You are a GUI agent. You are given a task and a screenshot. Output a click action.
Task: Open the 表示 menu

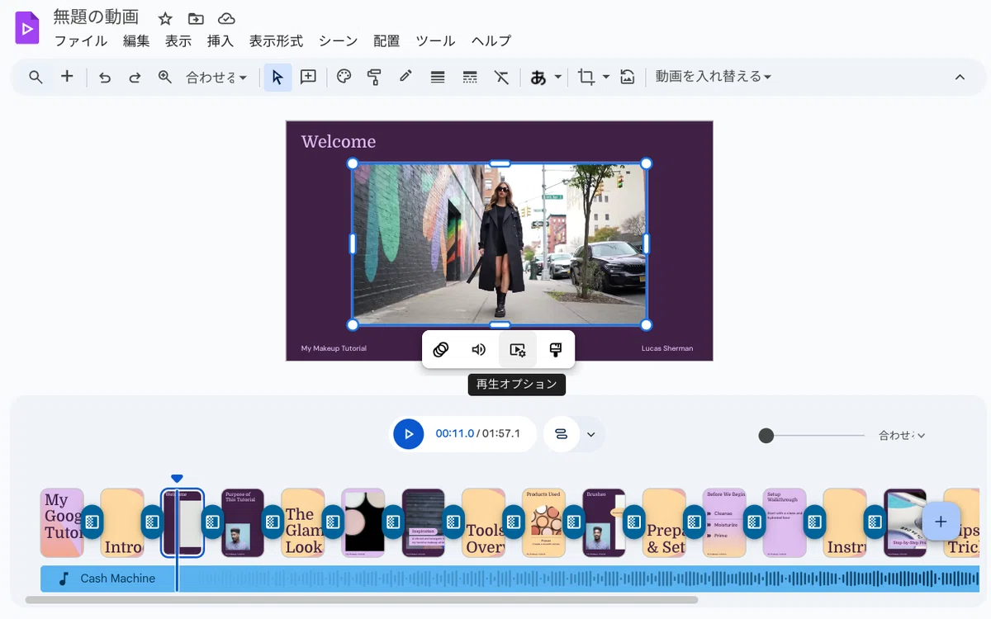pyautogui.click(x=178, y=41)
